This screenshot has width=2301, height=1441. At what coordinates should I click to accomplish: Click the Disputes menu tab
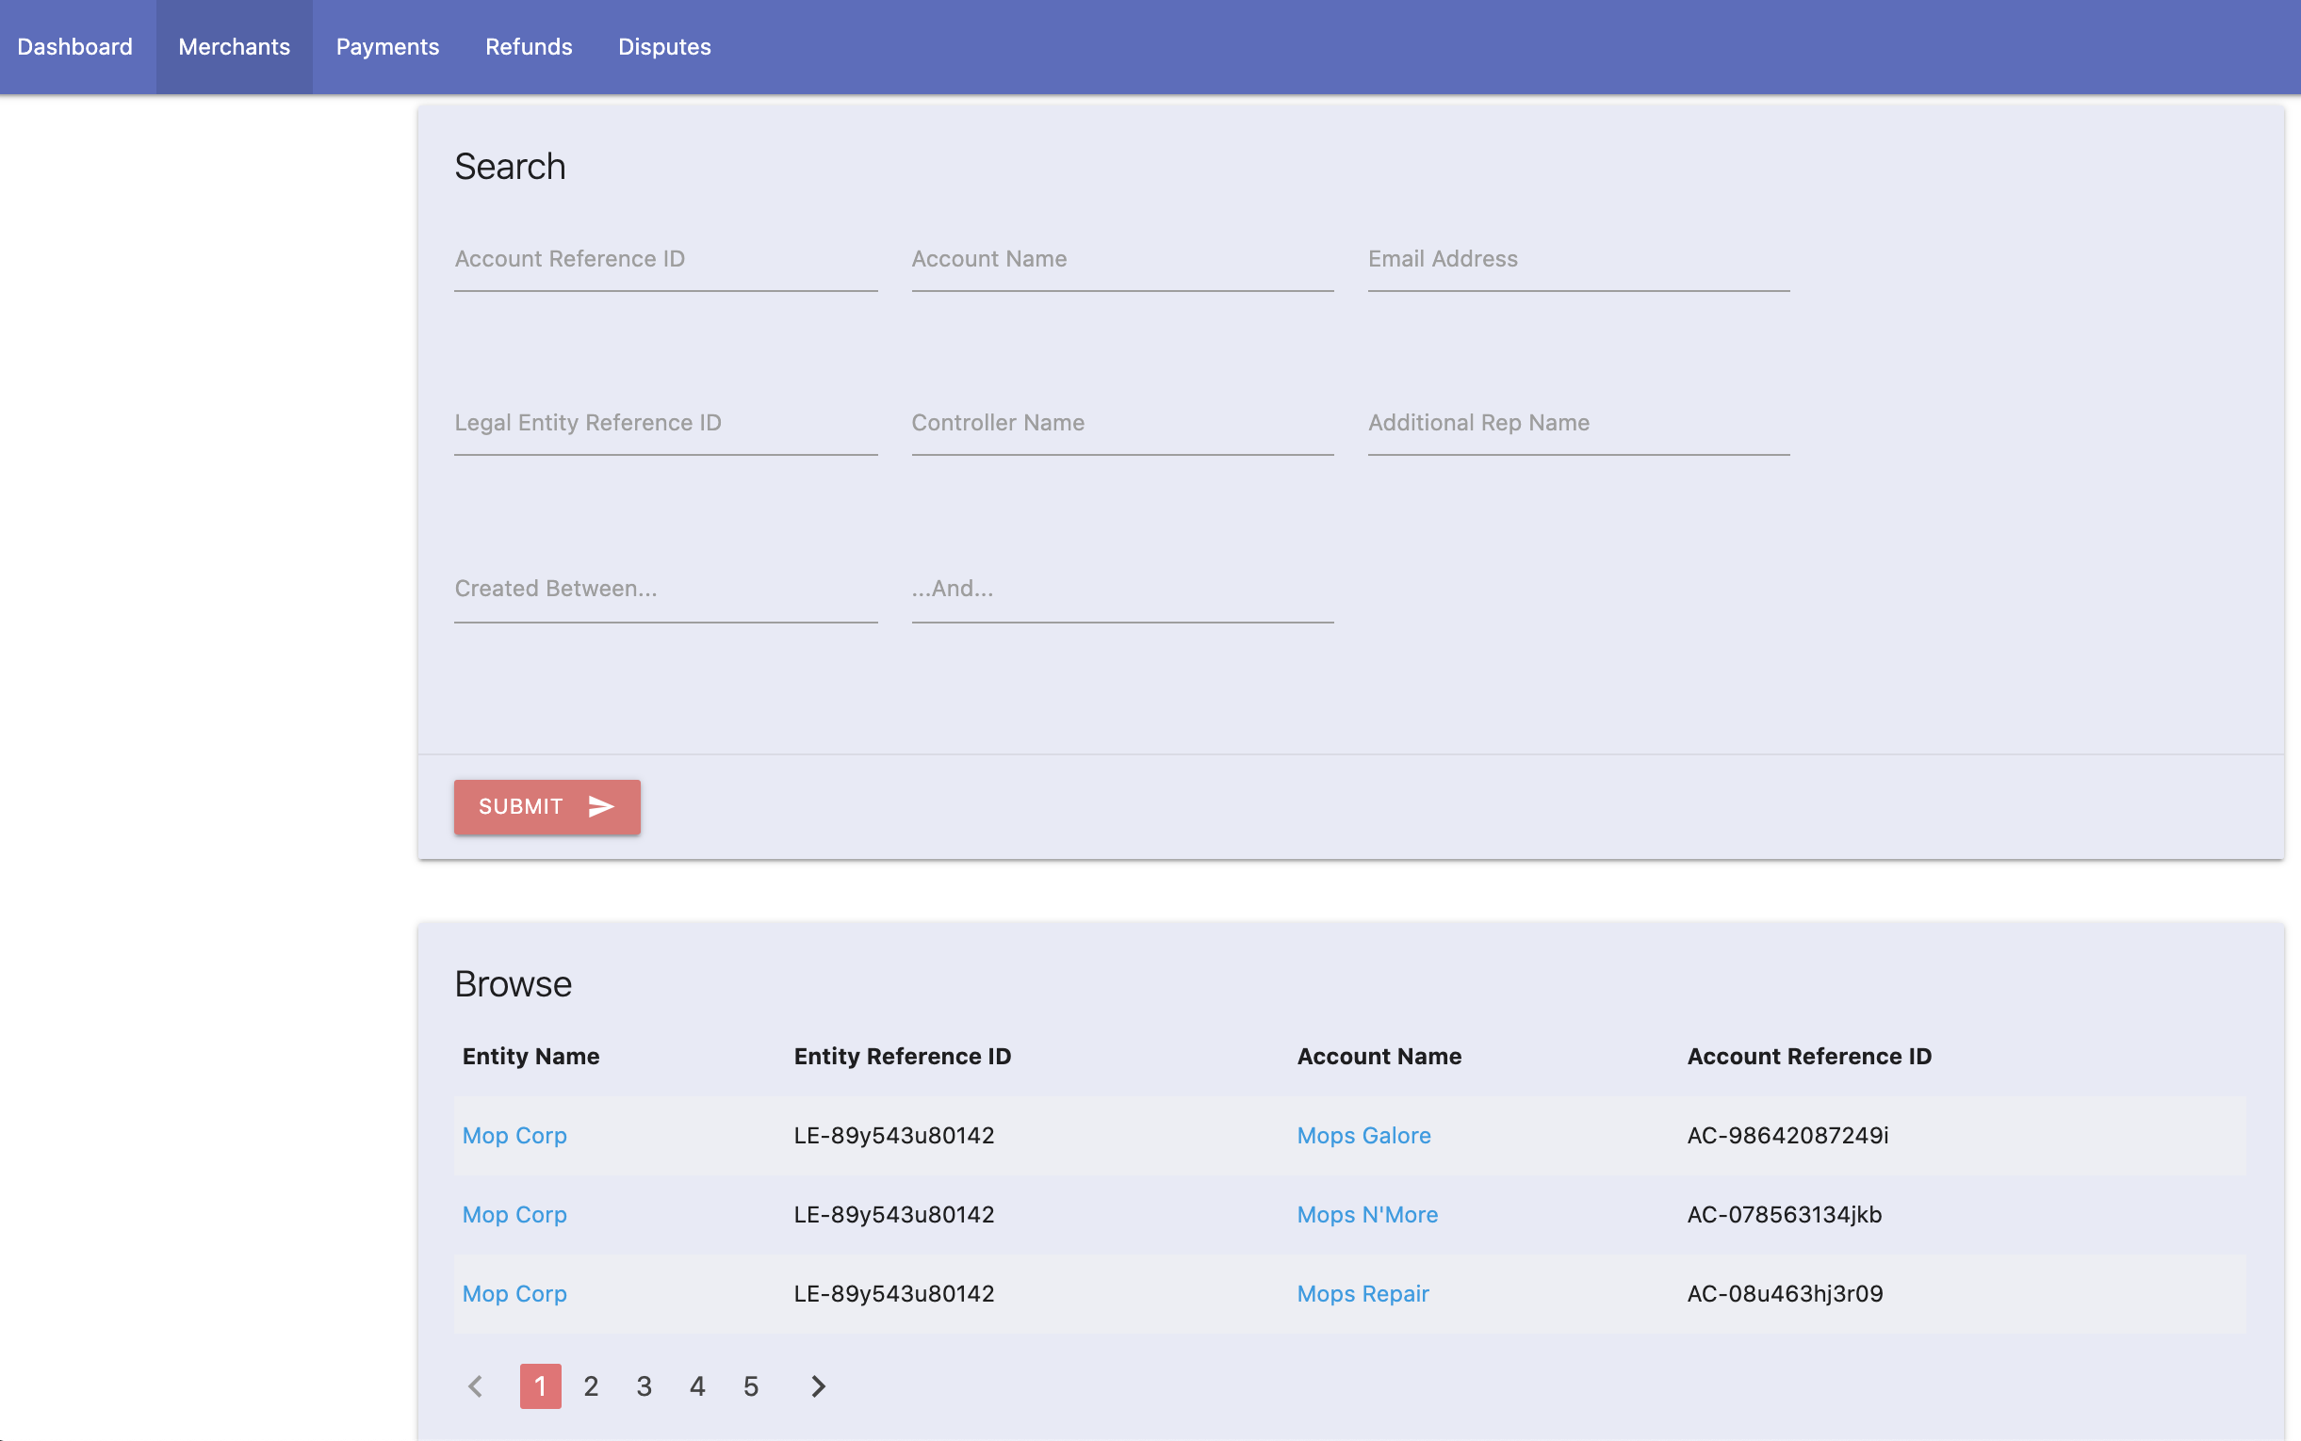click(664, 46)
